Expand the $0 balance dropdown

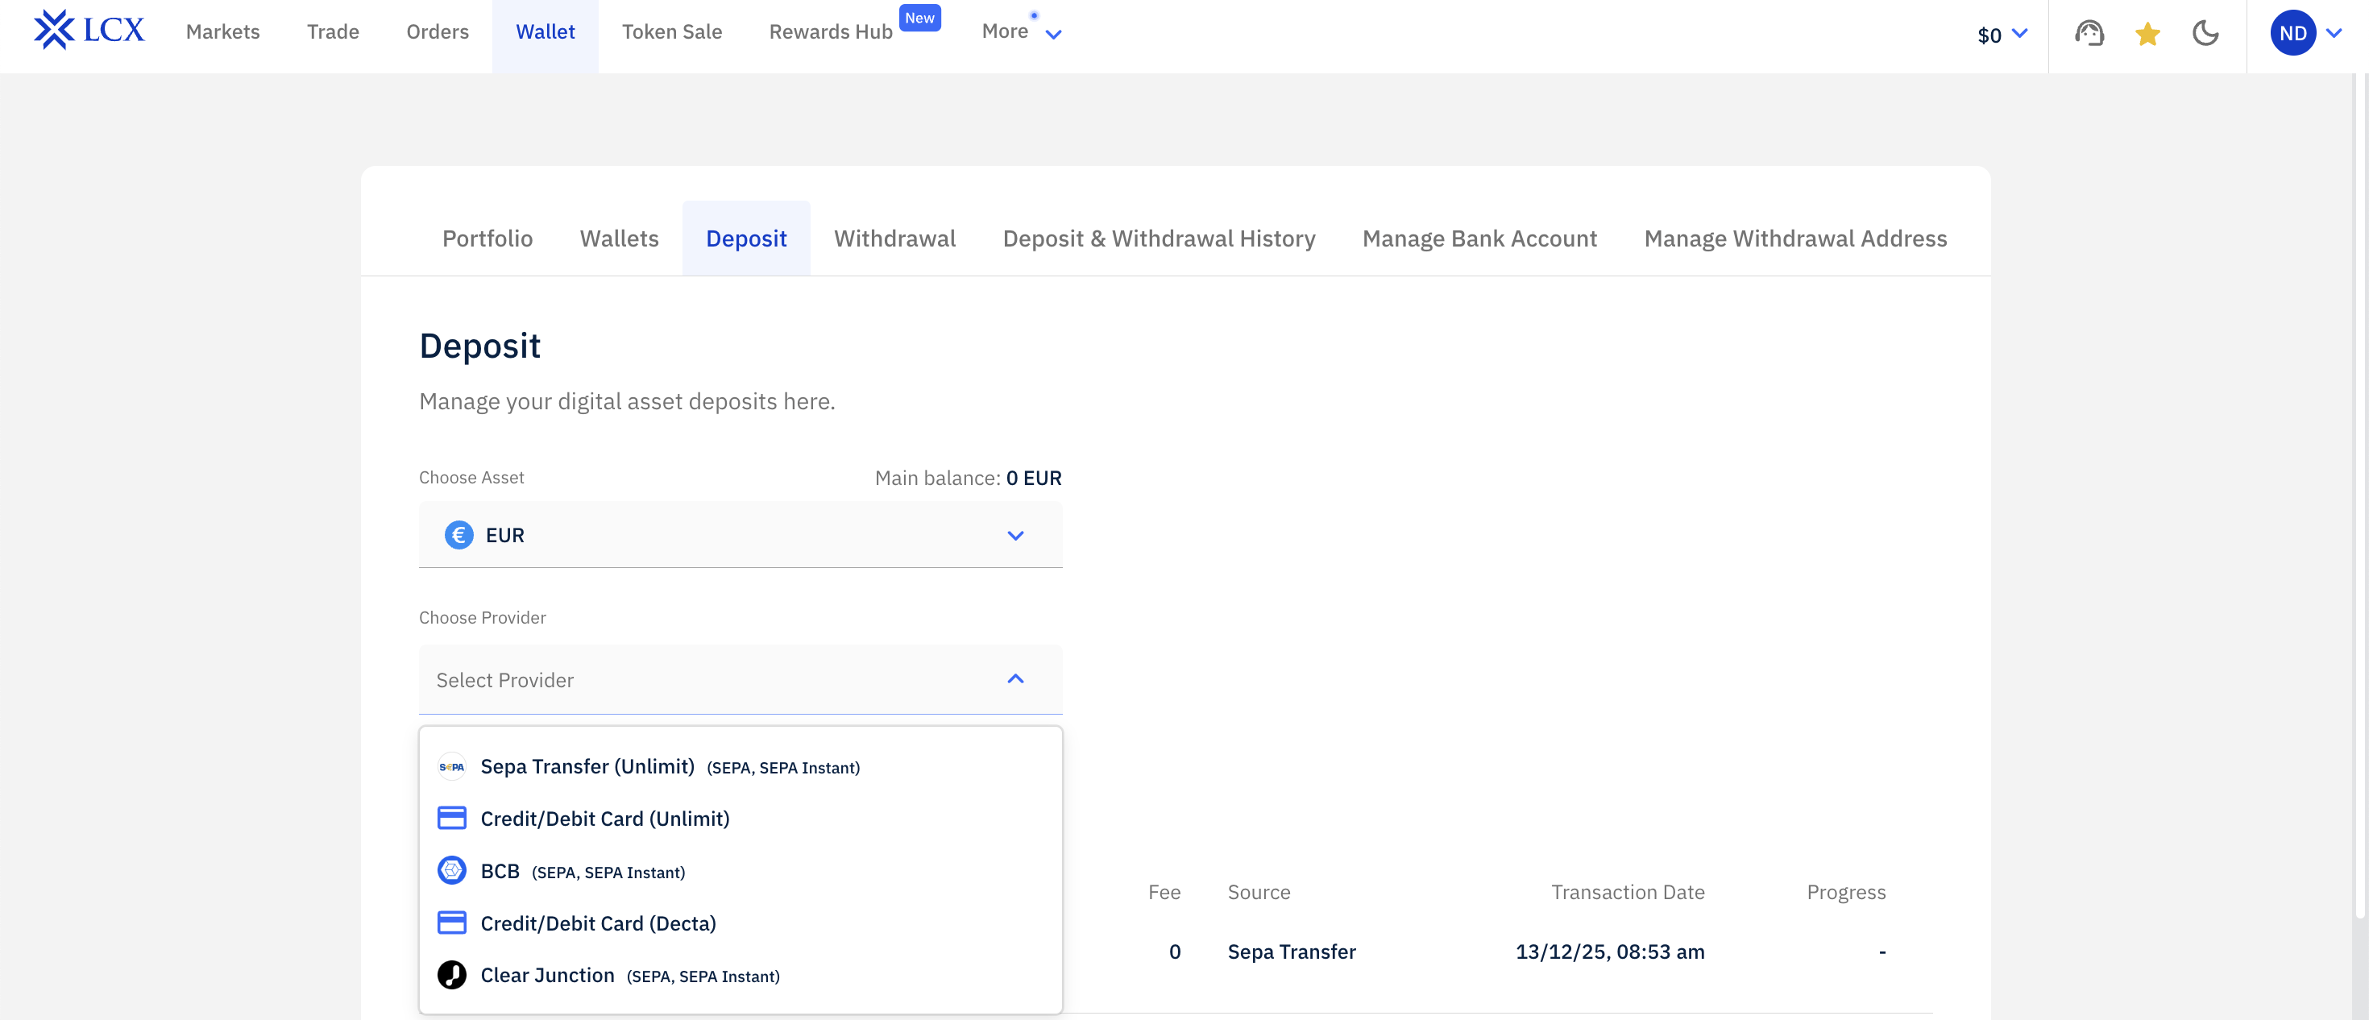point(2001,35)
